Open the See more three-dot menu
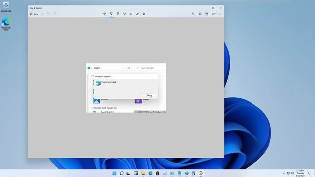Viewport: 315px width, 177px height. point(220,14)
